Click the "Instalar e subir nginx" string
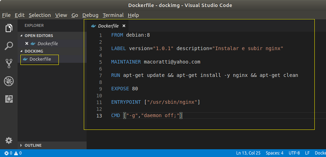326x157 pixels. click(x=248, y=49)
